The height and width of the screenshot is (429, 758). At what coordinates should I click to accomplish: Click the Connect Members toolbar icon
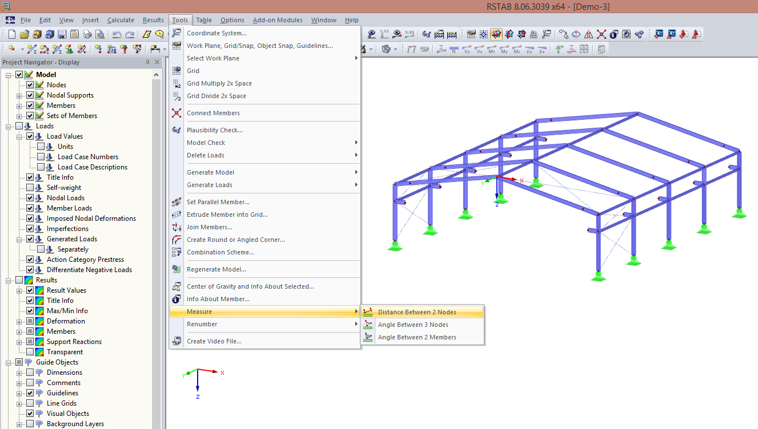click(x=601, y=34)
